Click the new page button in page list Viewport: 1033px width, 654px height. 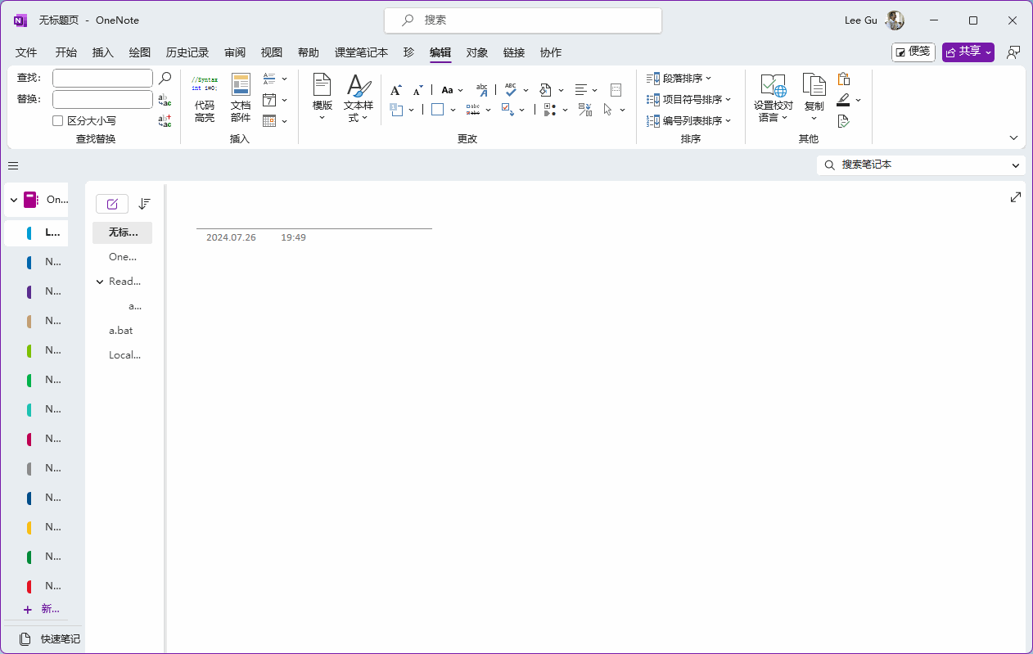pyautogui.click(x=112, y=204)
